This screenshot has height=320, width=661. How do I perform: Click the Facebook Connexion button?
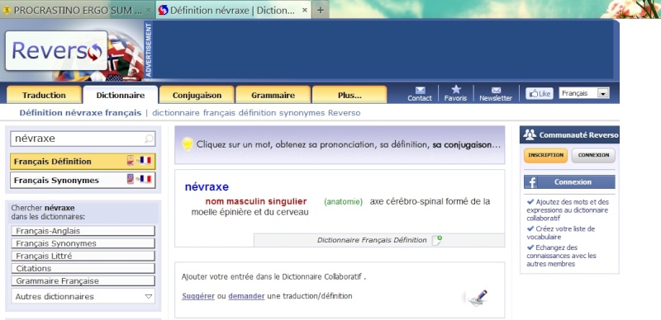pos(569,182)
